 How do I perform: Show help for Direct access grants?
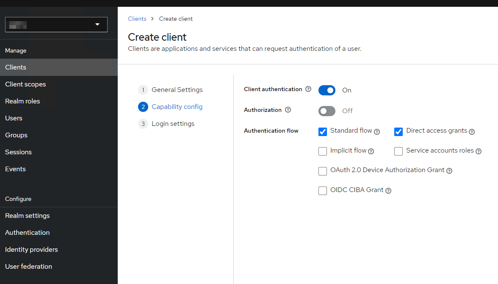tap(472, 132)
